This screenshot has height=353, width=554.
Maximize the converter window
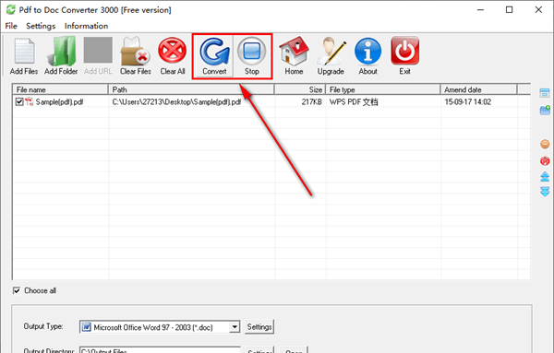pos(509,9)
